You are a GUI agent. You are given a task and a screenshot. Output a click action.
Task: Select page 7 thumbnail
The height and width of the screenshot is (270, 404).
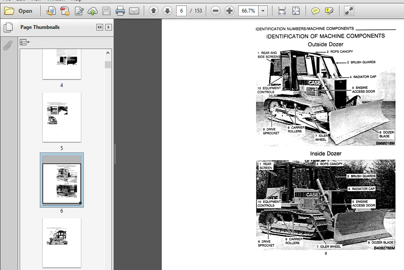[62, 243]
